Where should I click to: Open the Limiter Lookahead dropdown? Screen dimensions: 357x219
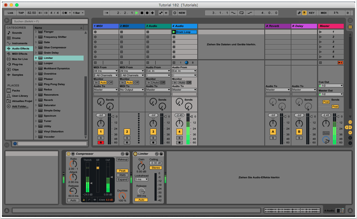click(141, 179)
